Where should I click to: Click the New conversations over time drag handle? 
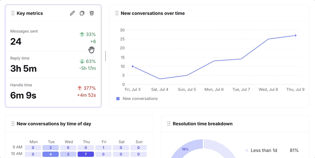[x=117, y=13]
